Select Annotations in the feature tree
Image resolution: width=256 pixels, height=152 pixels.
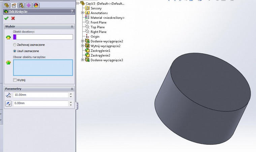[x=99, y=13]
